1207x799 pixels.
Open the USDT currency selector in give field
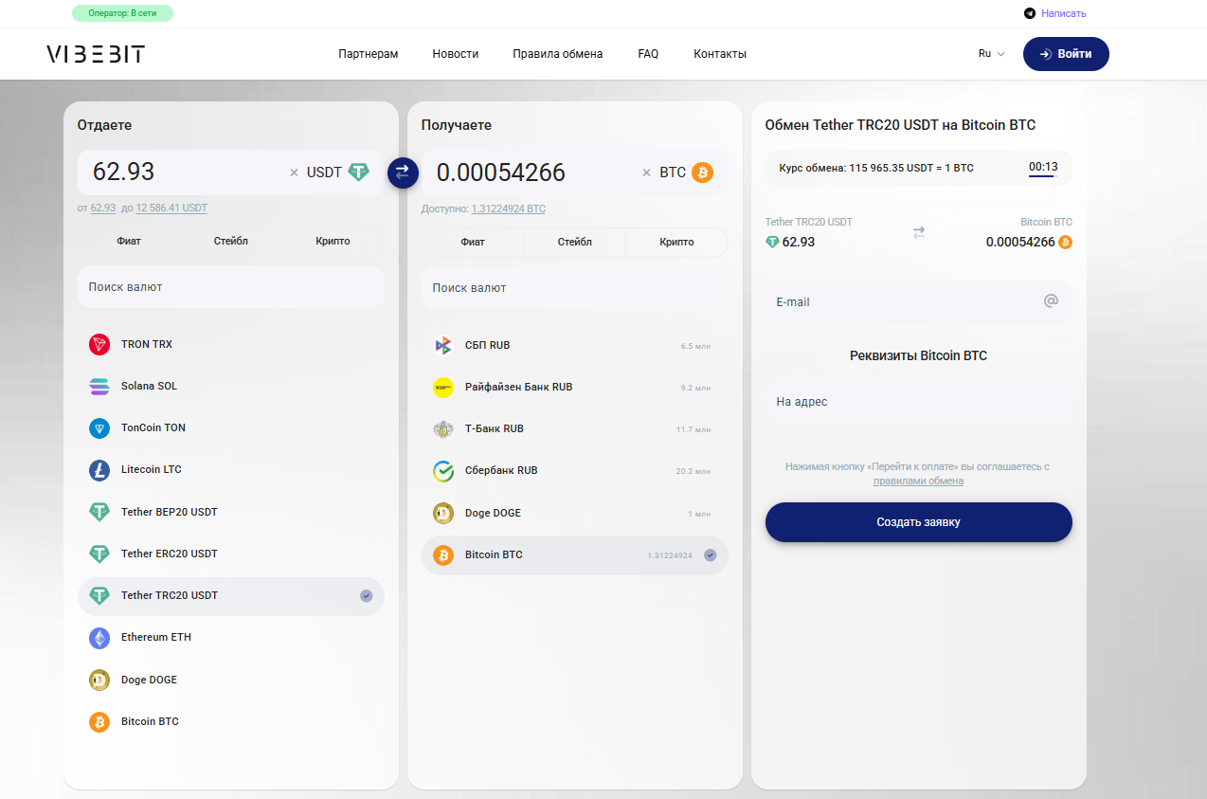337,173
